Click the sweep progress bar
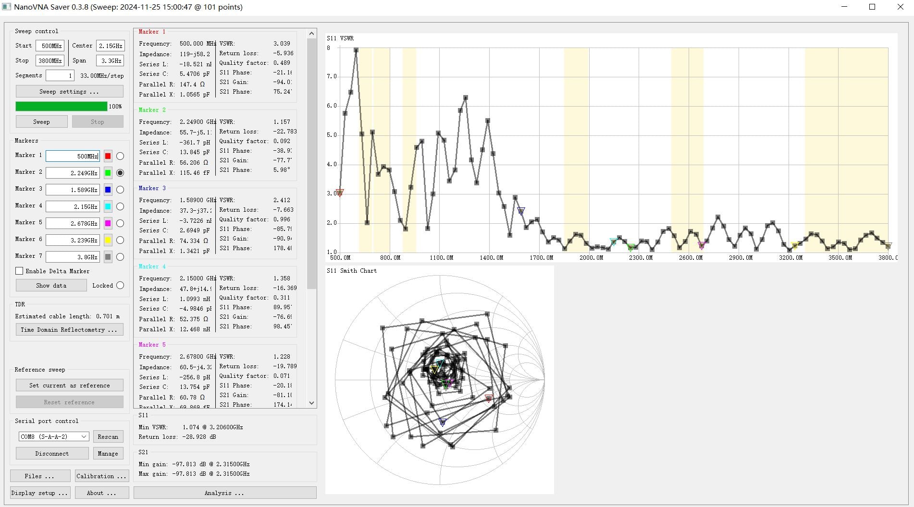 point(62,106)
